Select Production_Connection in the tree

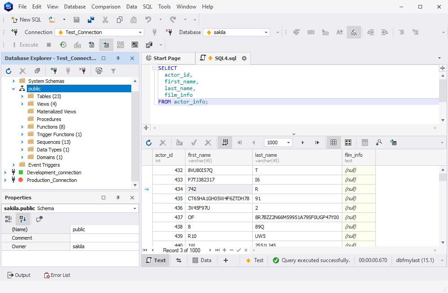pyautogui.click(x=52, y=180)
